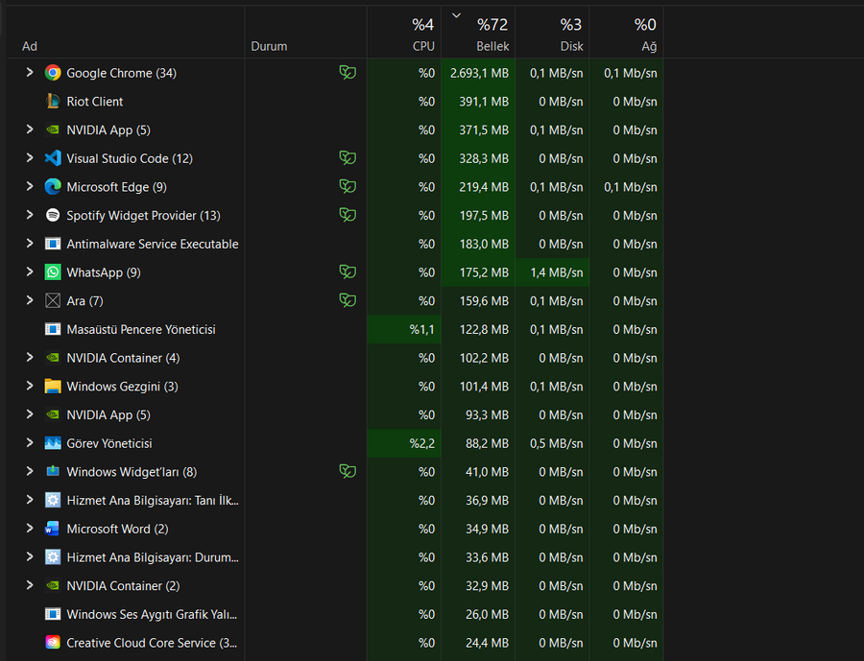
Task: Click the Google Chrome process icon
Action: 53,73
